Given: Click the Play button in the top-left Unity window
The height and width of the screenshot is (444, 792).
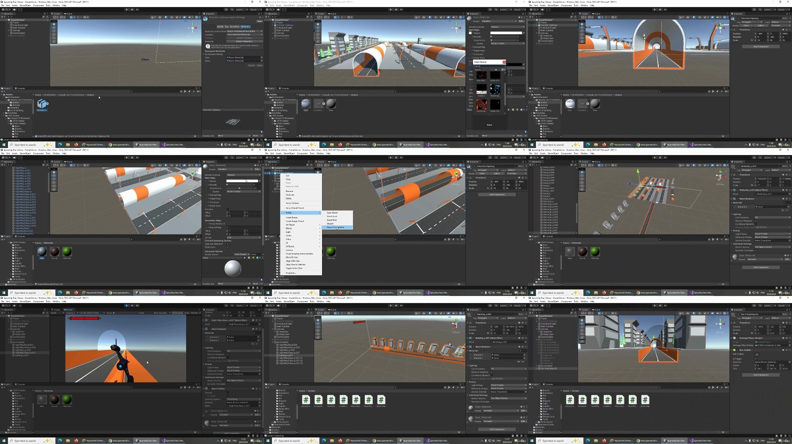Looking at the screenshot, I should [127, 9].
